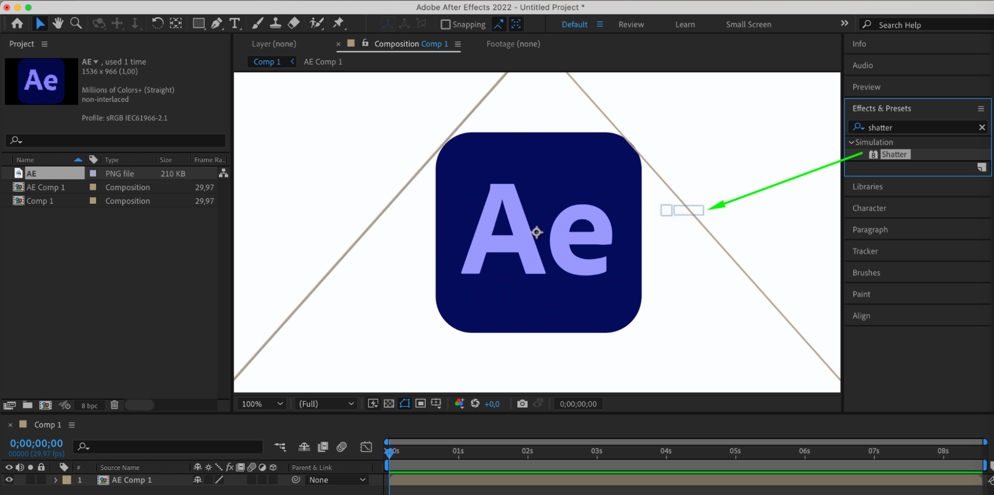Screen dimensions: 994x495
Task: Open the Full resolution dropdown
Action: pyautogui.click(x=326, y=404)
